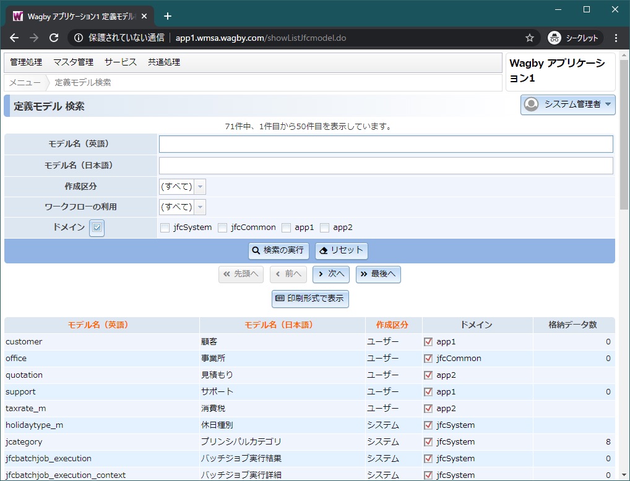Select the holidaytype_m model name cell
The height and width of the screenshot is (481, 630).
[x=101, y=425]
